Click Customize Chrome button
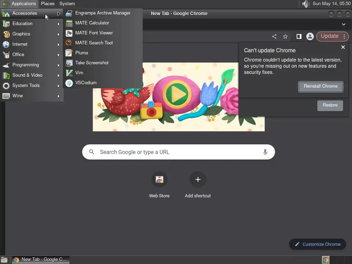Viewport: 352px width, 264px height. pyautogui.click(x=318, y=244)
